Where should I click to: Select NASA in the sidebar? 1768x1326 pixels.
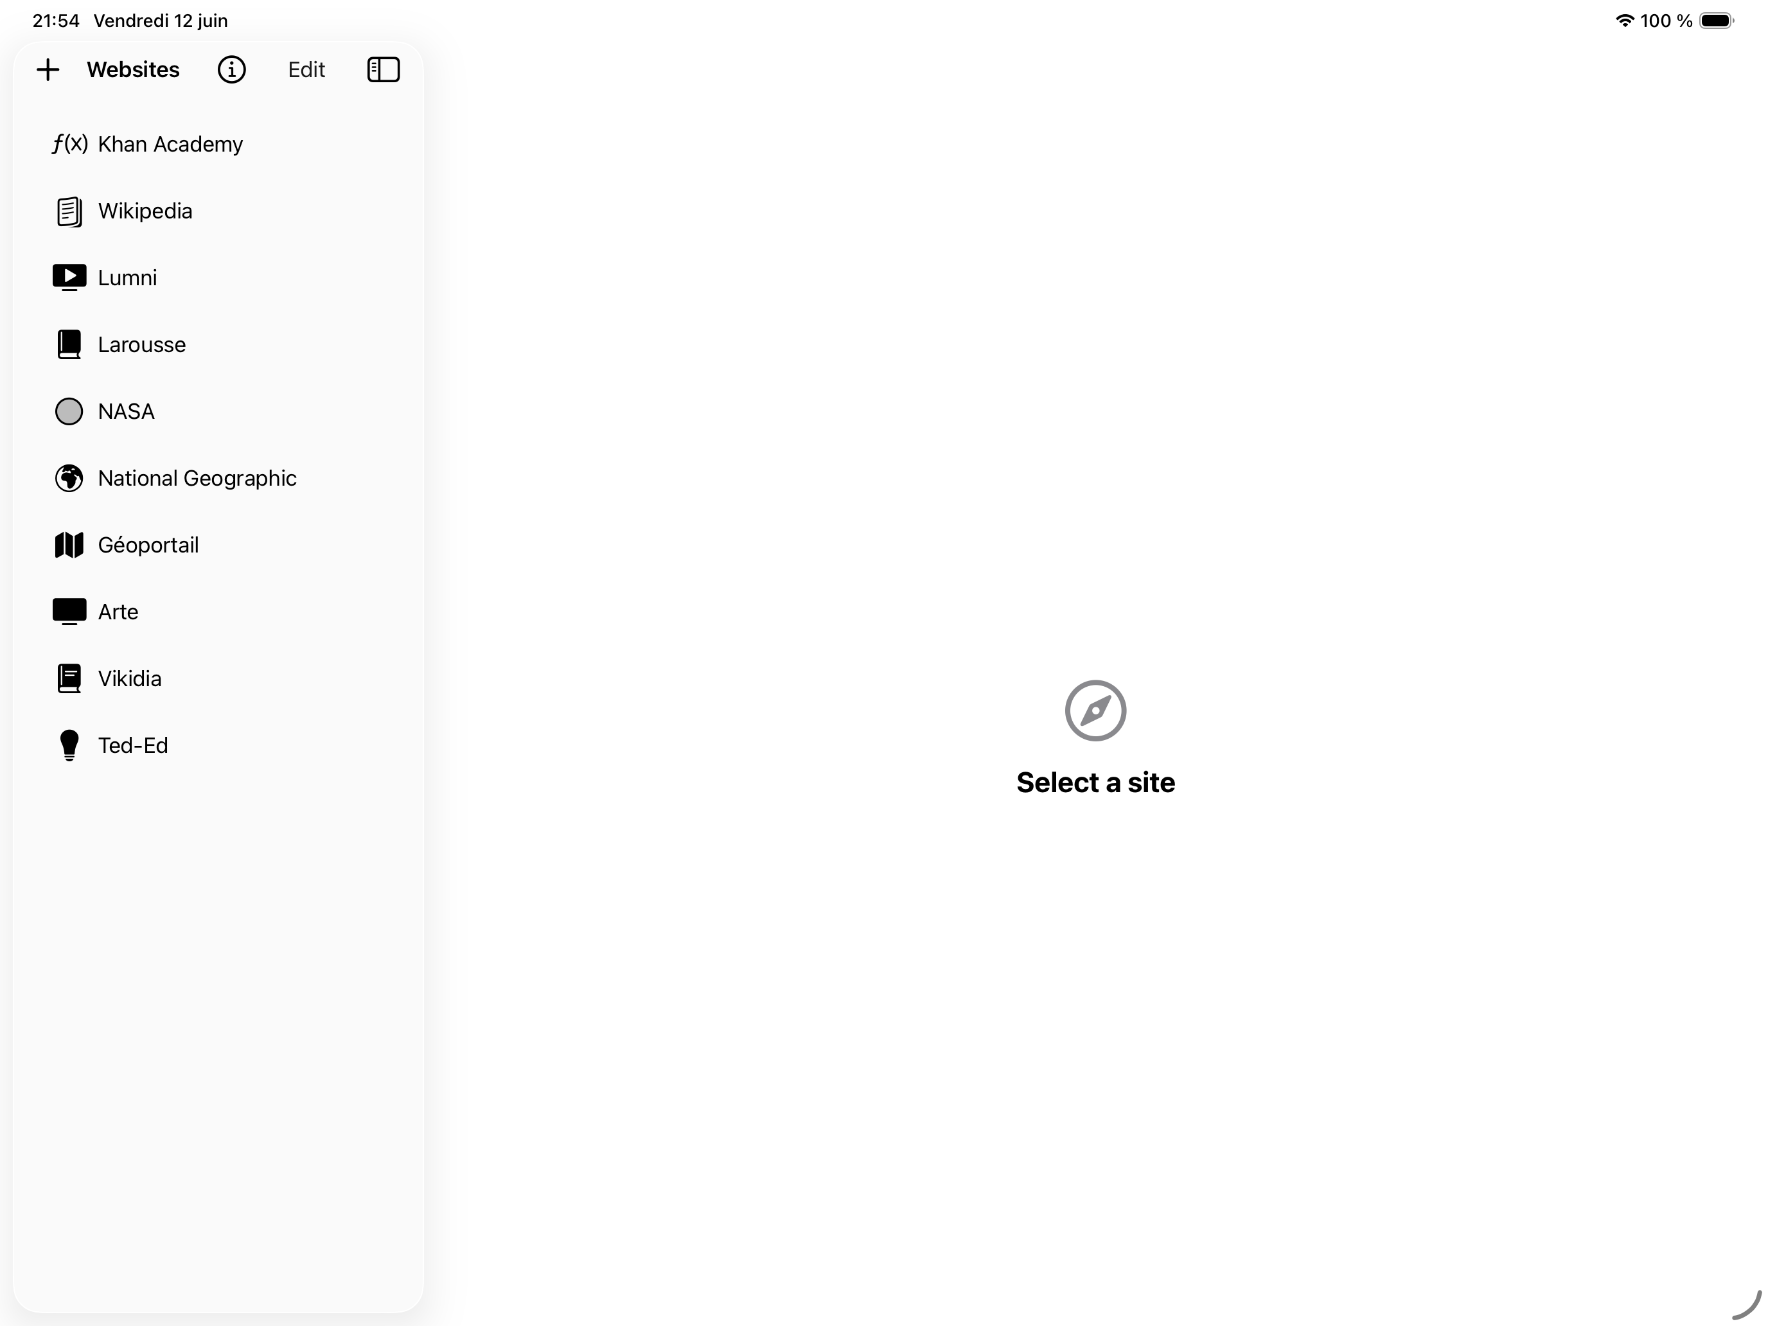click(x=217, y=412)
